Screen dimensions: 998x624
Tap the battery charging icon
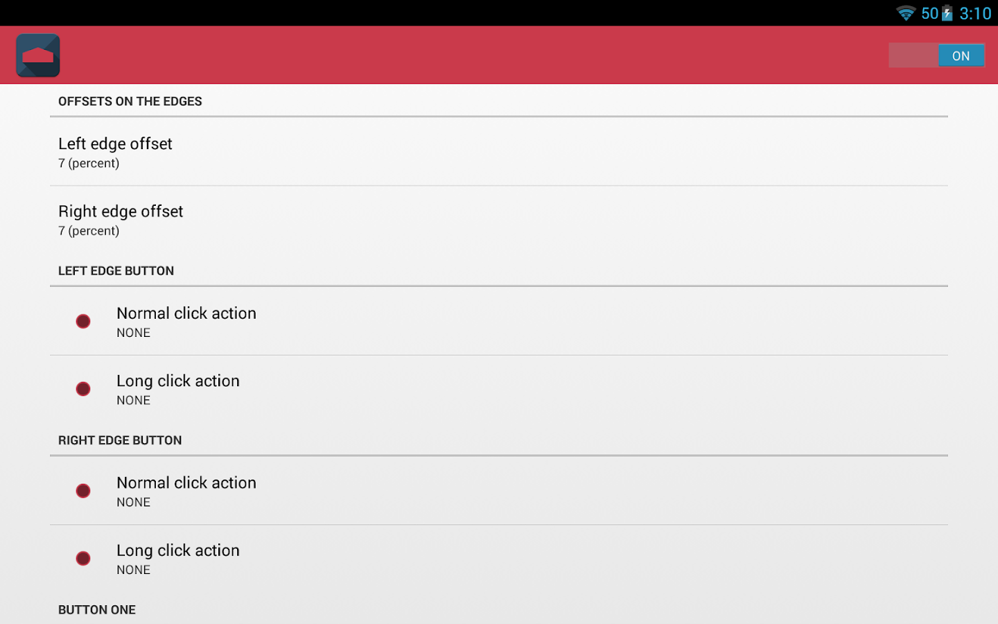click(947, 13)
